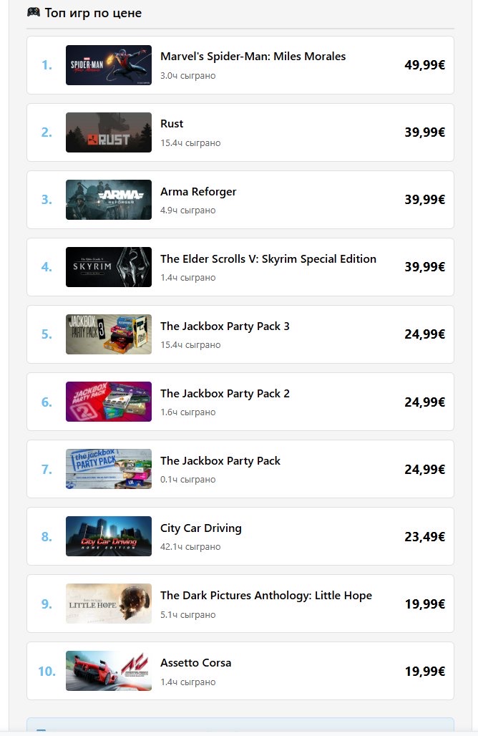
Task: Click the Rust game title
Action: click(x=172, y=124)
